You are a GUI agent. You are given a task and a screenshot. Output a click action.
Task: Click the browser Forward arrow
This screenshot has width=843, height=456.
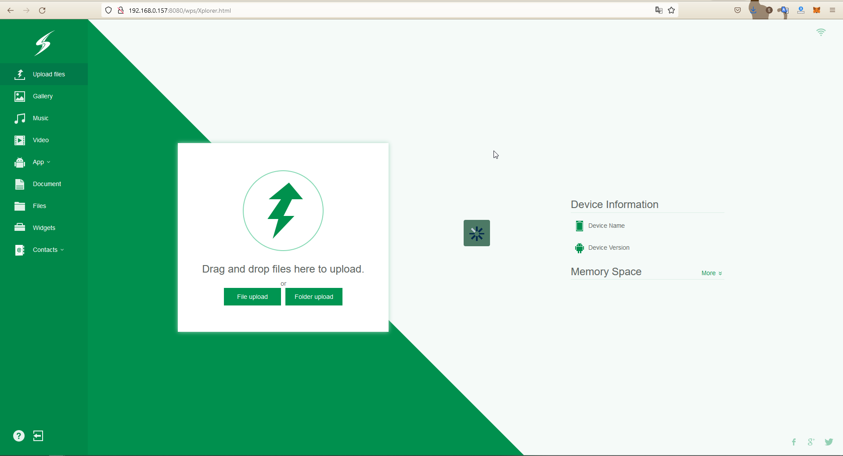pos(26,10)
